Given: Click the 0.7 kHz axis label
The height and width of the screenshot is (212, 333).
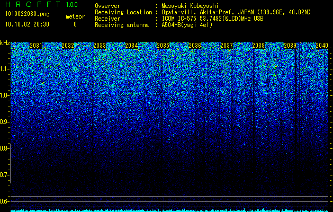Looking at the screenshot, I should click(4, 175).
